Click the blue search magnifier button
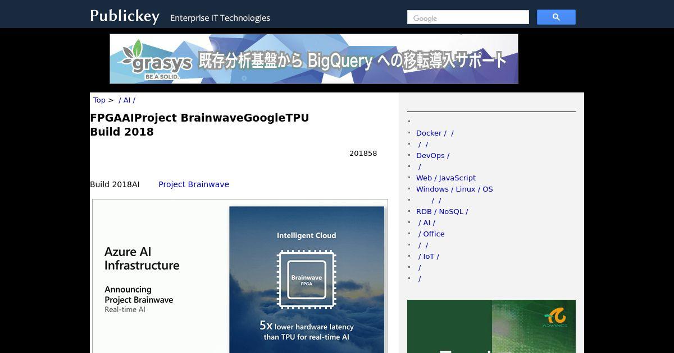This screenshot has height=353, width=674. click(x=556, y=17)
